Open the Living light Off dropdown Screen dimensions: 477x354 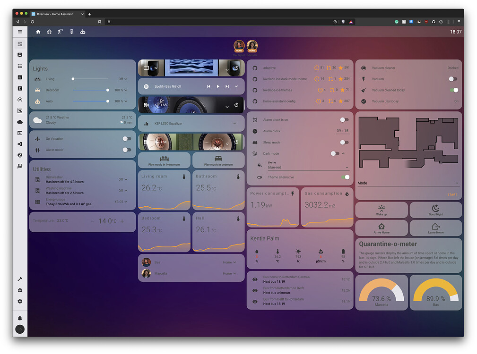(x=122, y=79)
